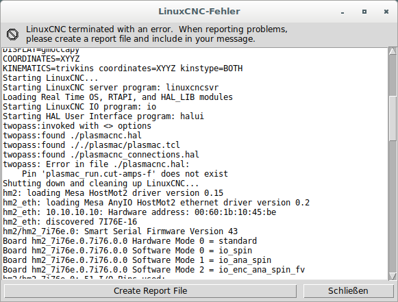This screenshot has height=302, width=398.
Task: Click the line "twopass: Error in file ./plasmacnc.hal:"
Action: click(96, 164)
